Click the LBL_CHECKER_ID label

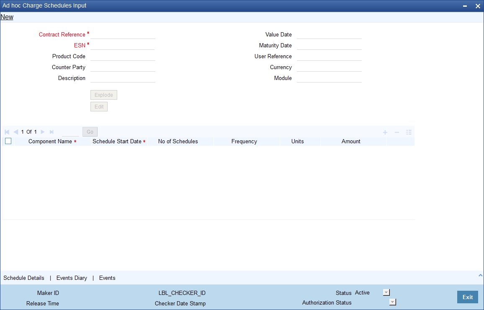coord(182,293)
